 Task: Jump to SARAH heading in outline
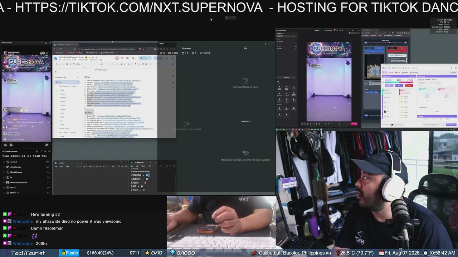[x=63, y=94]
